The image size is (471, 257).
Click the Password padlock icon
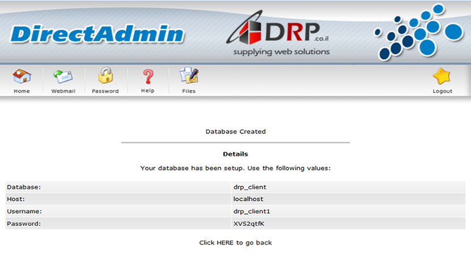pos(105,76)
